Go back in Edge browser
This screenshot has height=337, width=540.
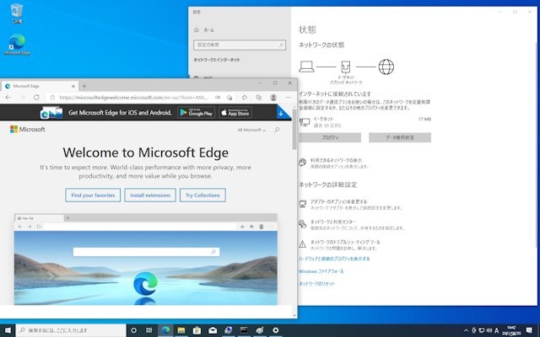pyautogui.click(x=8, y=98)
